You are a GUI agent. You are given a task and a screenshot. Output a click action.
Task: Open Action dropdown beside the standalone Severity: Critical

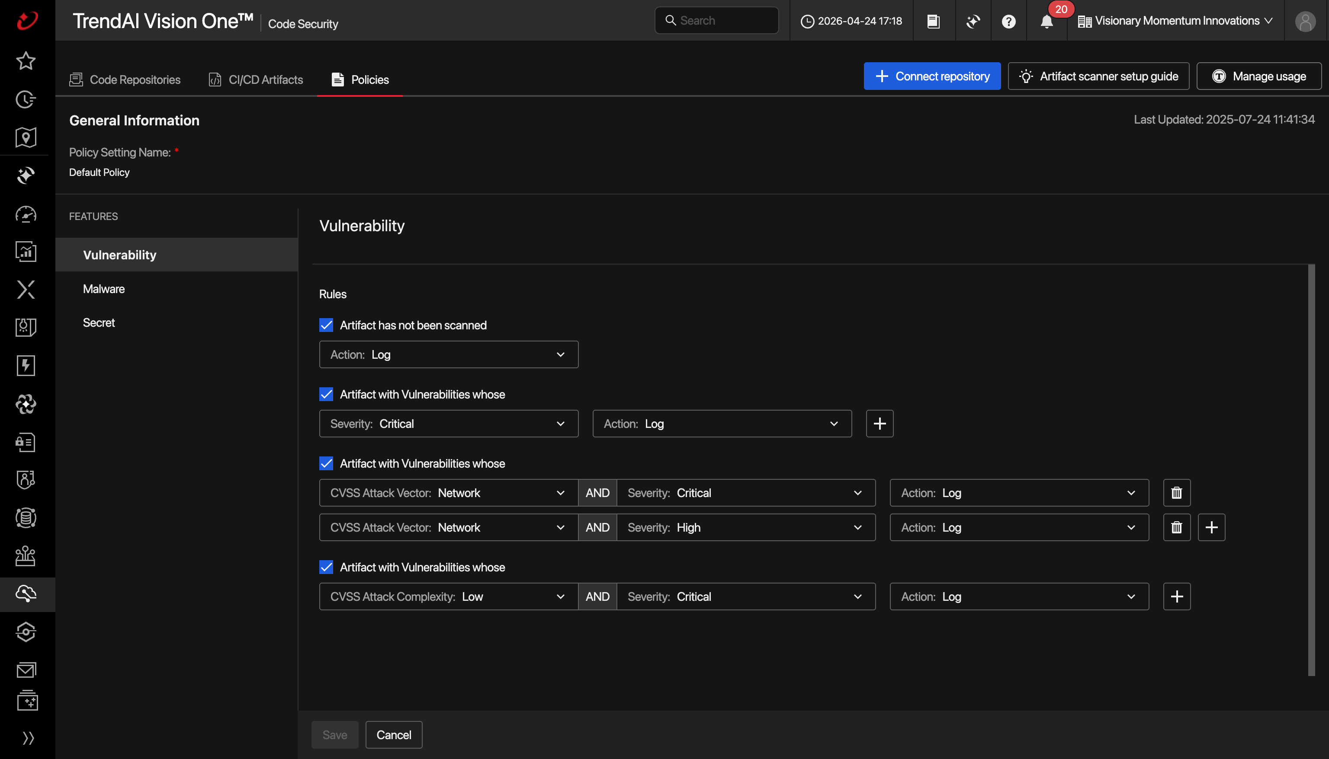click(x=722, y=423)
